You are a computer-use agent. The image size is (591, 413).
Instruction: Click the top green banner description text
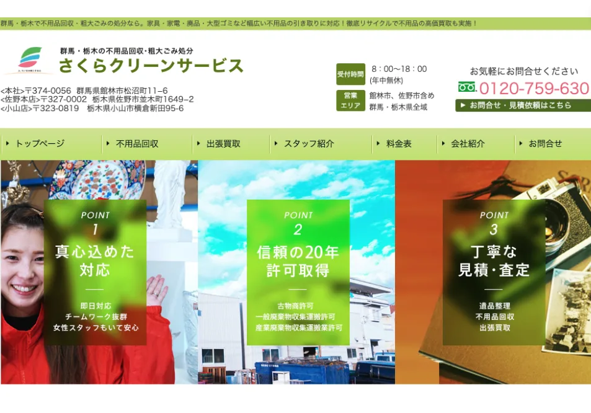[239, 24]
